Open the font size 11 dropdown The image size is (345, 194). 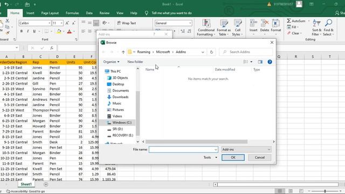coord(61,23)
